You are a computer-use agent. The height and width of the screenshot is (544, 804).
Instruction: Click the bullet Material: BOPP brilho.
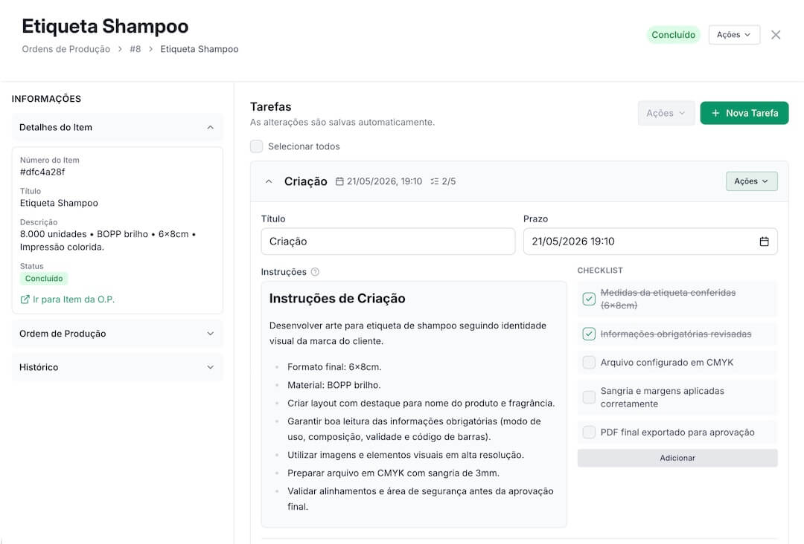click(x=334, y=385)
